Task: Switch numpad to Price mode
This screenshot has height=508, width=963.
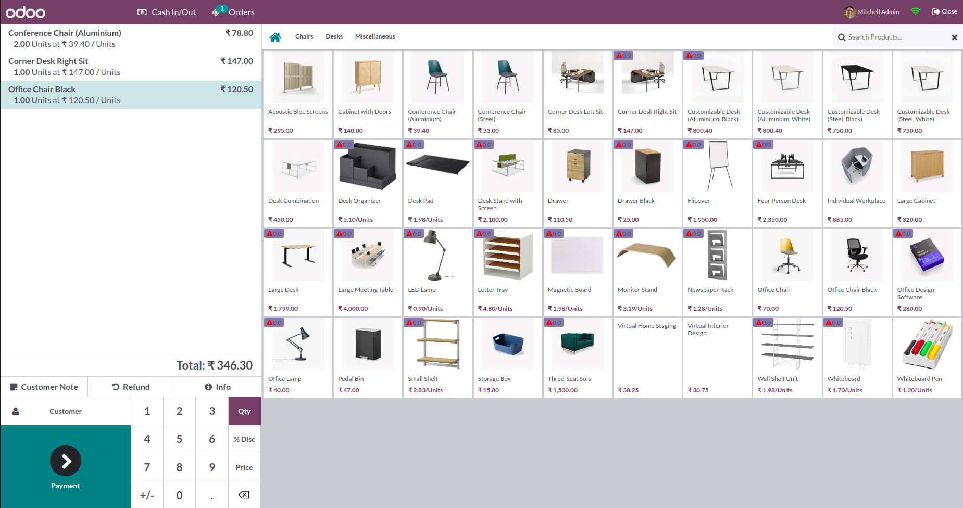Action: 244,467
